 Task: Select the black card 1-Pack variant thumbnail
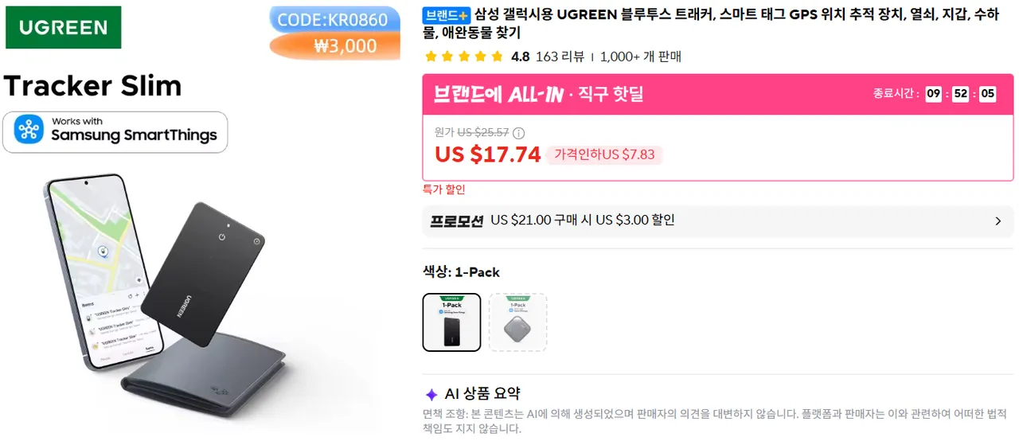click(451, 322)
